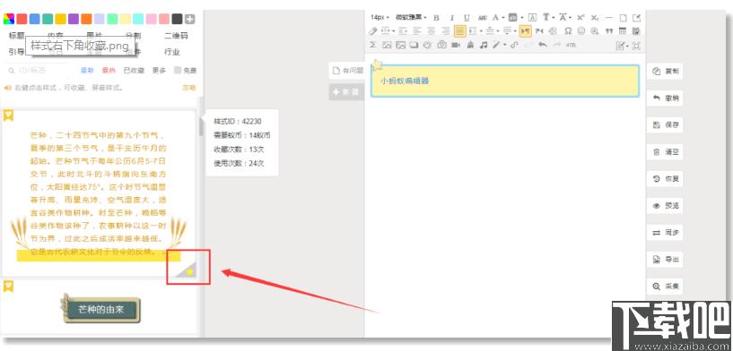Open search and replace magnifier icon
The width and height of the screenshot is (733, 351).
(595, 31)
